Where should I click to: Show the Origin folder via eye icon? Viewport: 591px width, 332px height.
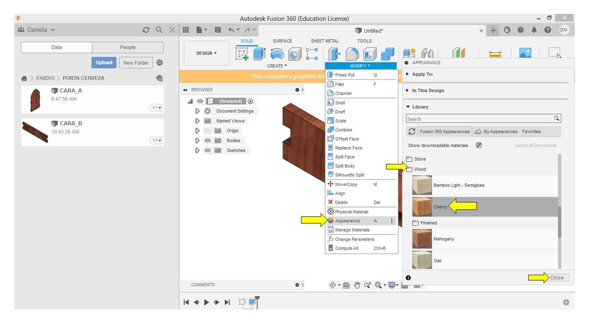[207, 131]
